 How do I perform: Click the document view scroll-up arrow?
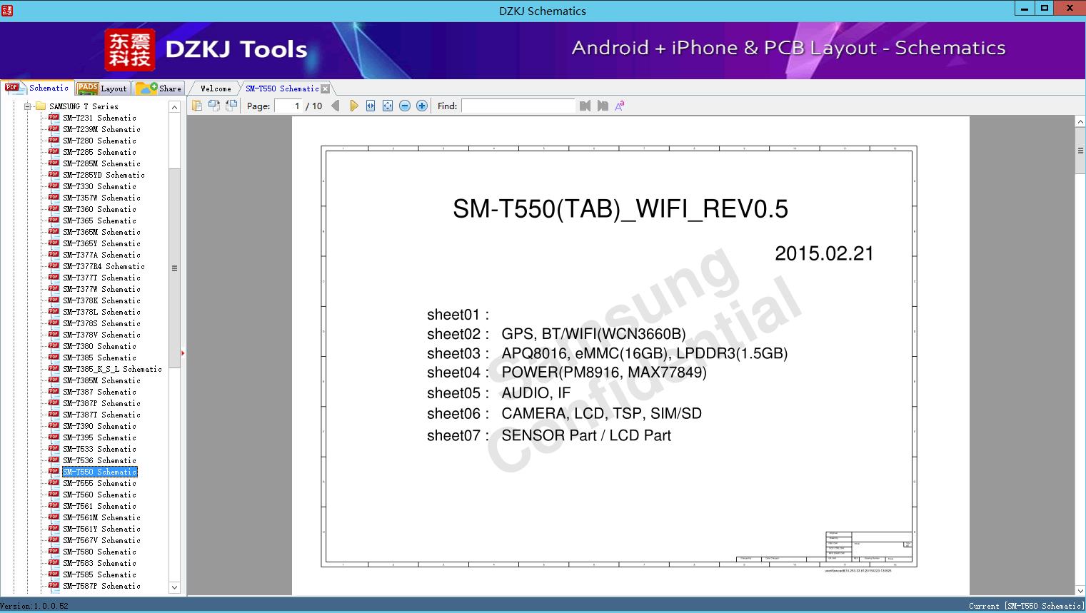pos(1080,122)
